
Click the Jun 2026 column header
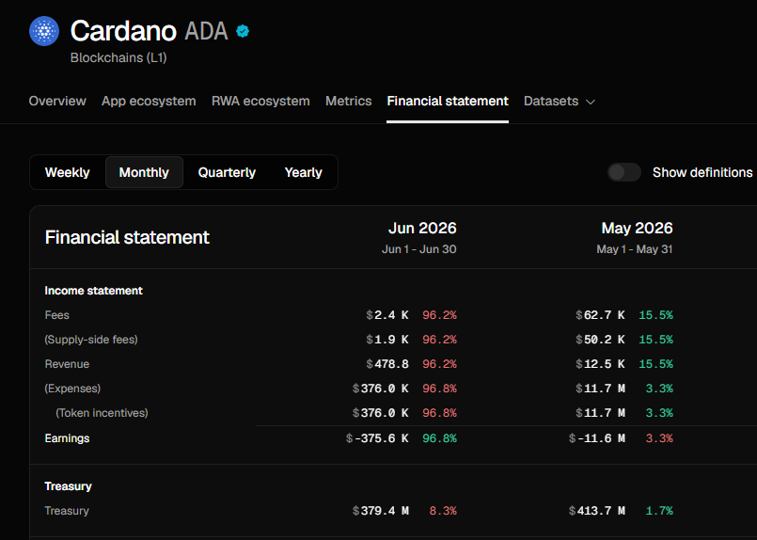422,228
